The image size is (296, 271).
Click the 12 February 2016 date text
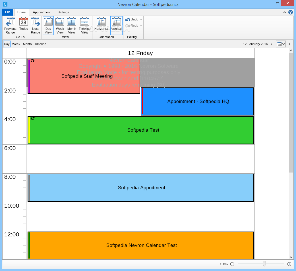(x=255, y=44)
